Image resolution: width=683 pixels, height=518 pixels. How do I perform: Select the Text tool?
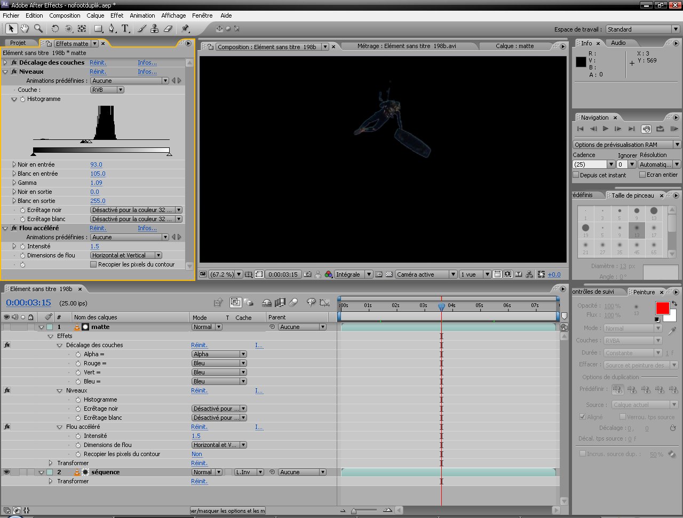(125, 28)
